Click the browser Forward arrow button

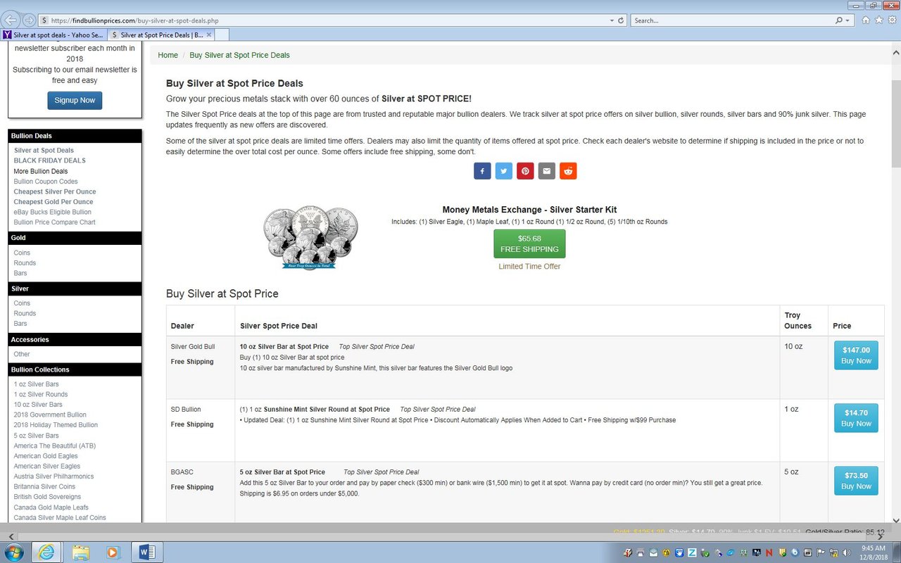coord(29,20)
